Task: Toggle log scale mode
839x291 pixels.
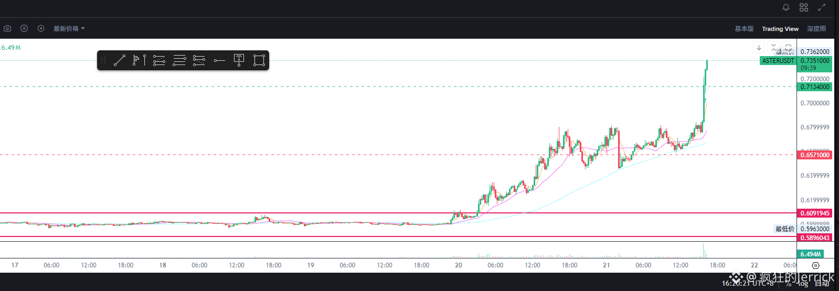Action: (x=803, y=284)
